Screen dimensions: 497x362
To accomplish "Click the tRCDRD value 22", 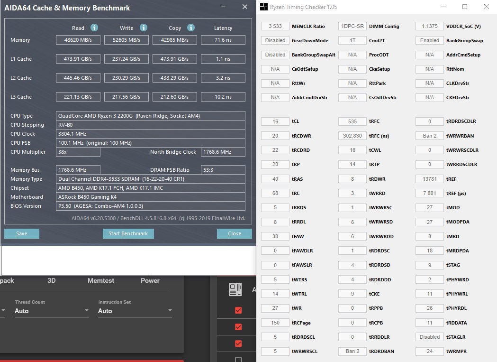I will tap(275, 150).
